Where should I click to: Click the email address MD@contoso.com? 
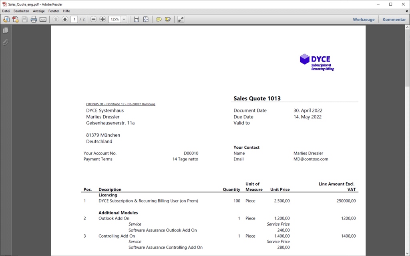click(311, 159)
